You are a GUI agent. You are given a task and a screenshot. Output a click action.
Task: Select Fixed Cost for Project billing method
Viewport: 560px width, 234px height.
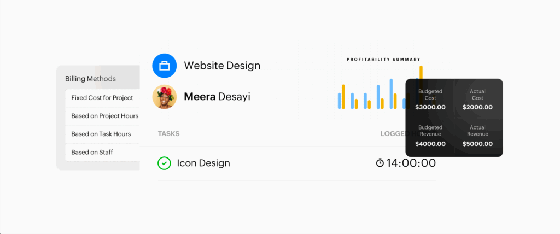[102, 98]
